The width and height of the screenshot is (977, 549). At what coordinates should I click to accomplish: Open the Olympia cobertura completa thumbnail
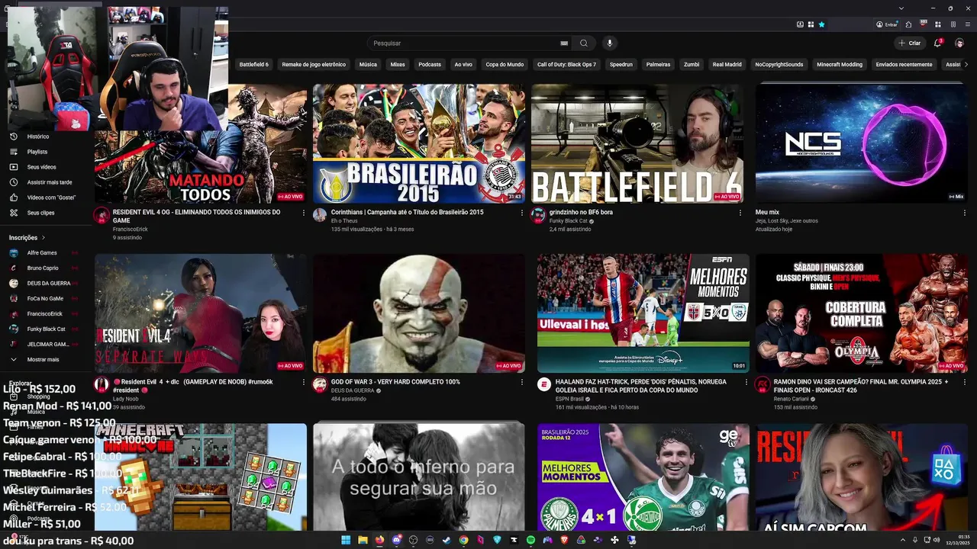862,313
